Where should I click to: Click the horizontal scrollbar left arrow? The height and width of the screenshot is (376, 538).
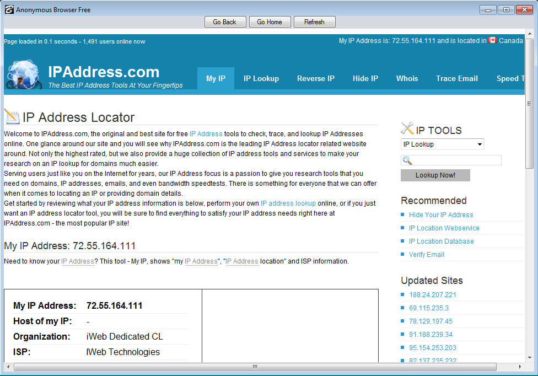point(8,367)
